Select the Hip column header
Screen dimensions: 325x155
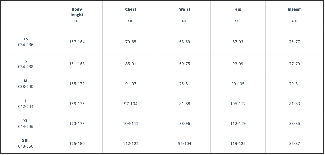pos(238,15)
